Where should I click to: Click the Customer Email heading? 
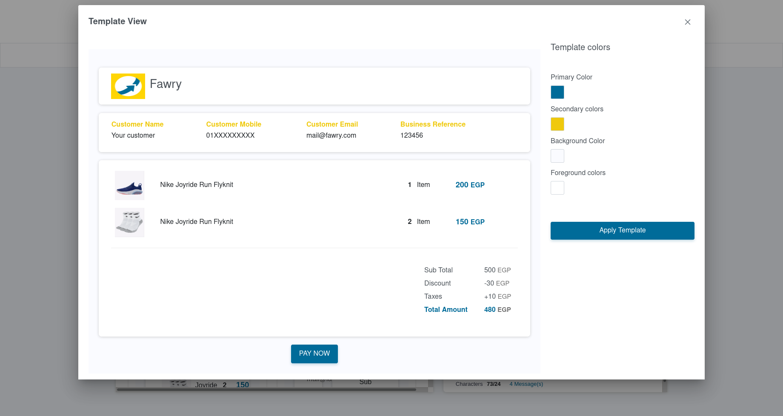[332, 124]
